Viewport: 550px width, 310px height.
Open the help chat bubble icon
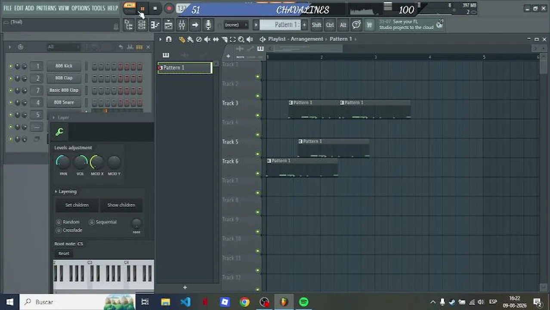(x=356, y=25)
